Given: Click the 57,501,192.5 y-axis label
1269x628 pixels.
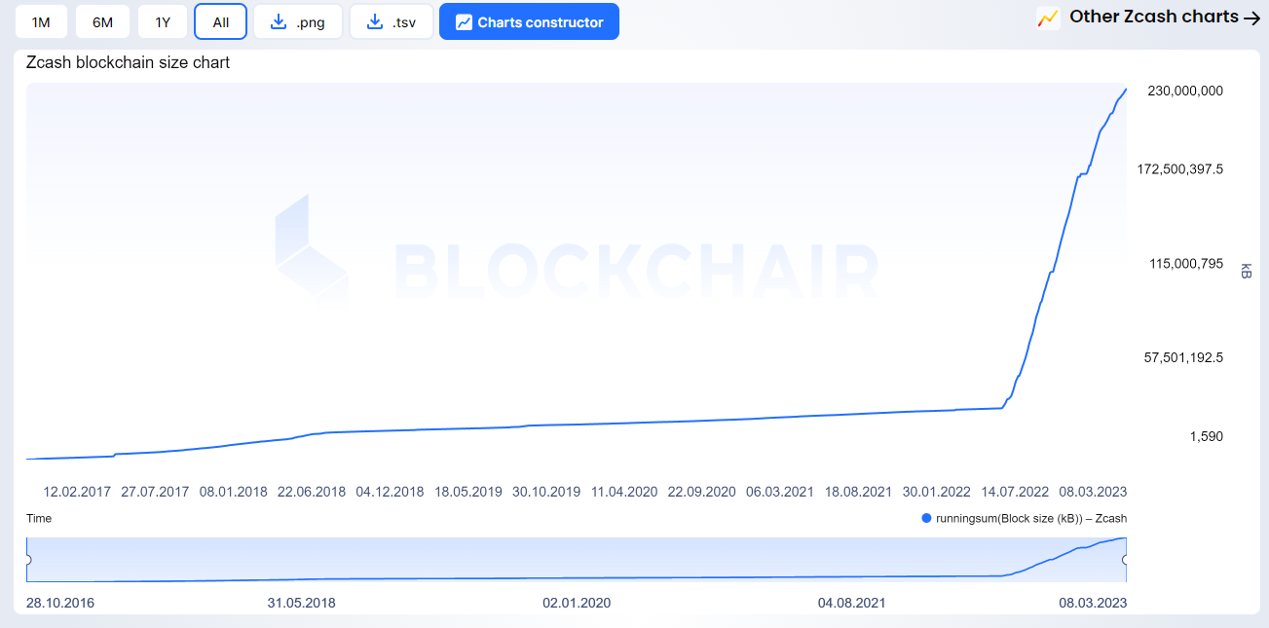Looking at the screenshot, I should click(1183, 357).
